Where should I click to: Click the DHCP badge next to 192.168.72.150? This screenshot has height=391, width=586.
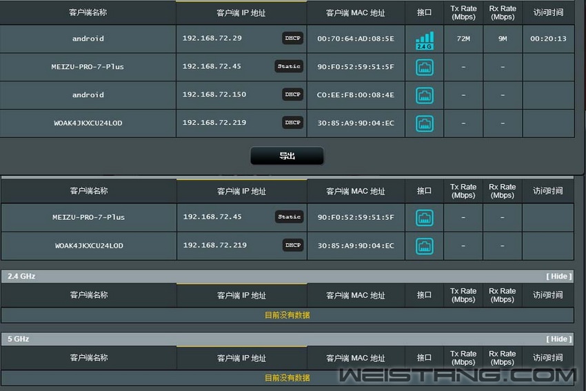[x=293, y=94]
